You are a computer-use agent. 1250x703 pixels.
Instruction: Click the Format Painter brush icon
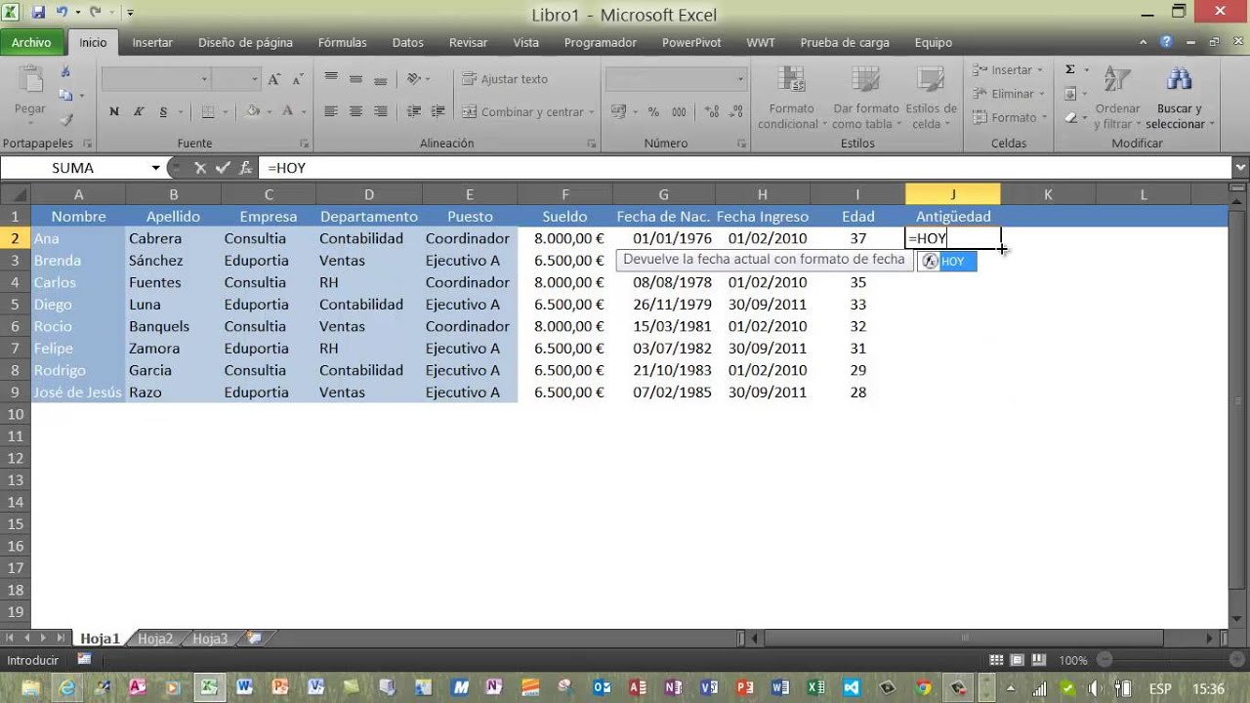66,119
